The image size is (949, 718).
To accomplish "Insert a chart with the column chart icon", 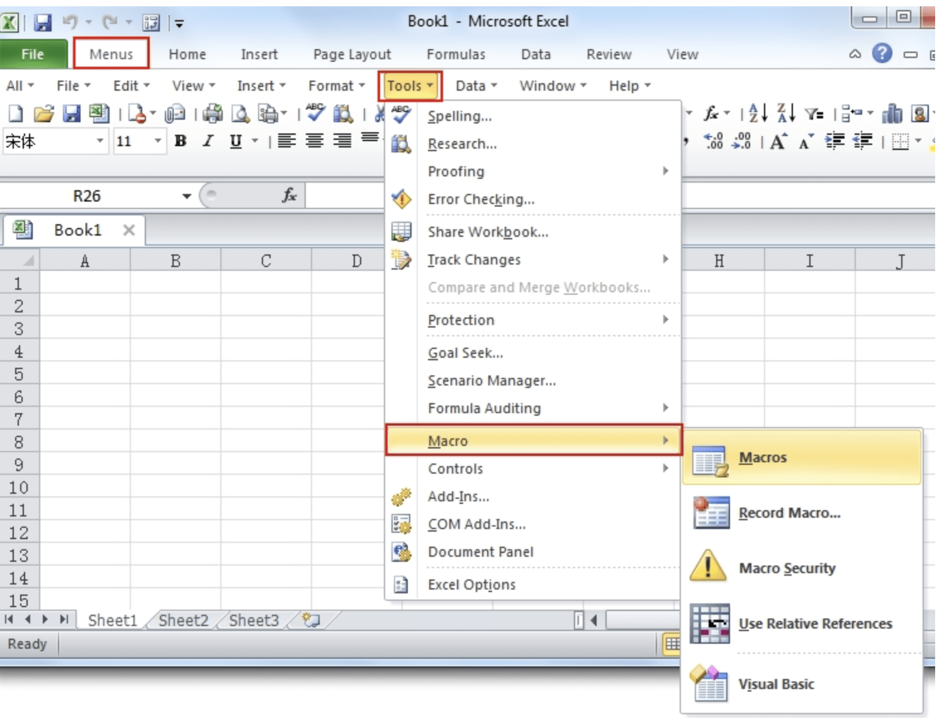I will coord(892,114).
